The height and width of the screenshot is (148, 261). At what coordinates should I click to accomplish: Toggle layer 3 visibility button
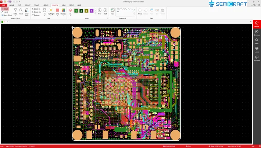tap(86, 11)
